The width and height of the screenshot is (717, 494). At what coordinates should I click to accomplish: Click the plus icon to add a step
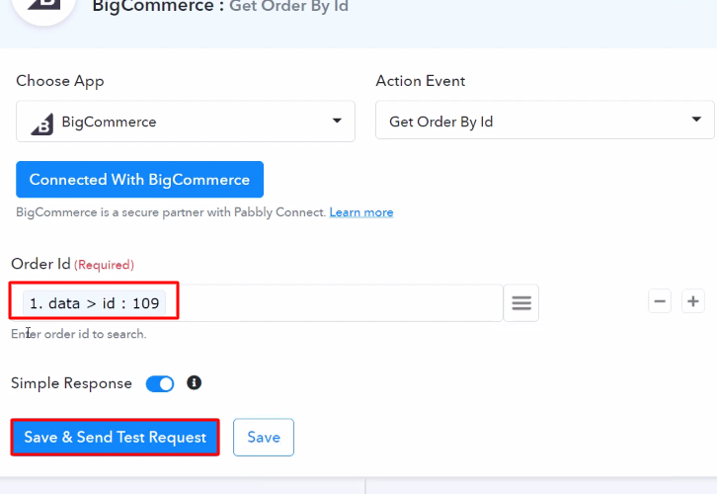692,301
